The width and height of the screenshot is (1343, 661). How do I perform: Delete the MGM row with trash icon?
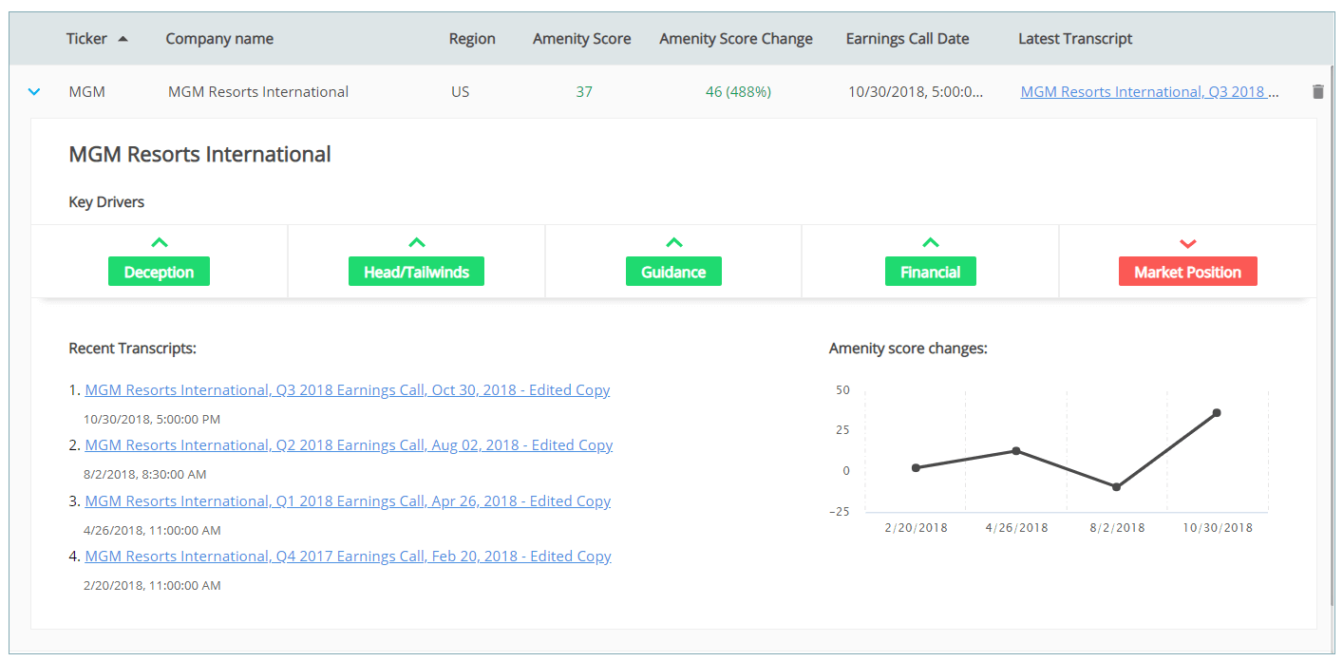(1317, 92)
